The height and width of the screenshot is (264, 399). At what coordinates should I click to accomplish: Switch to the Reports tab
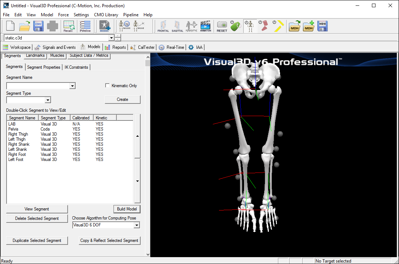click(116, 47)
